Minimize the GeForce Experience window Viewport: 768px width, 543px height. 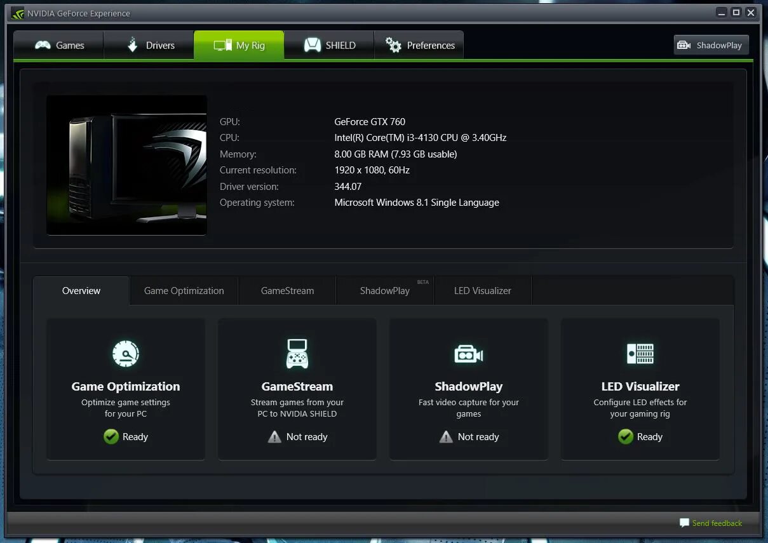[x=722, y=12]
